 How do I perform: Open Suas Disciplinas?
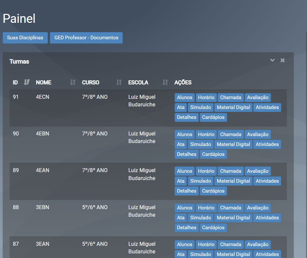pyautogui.click(x=25, y=38)
